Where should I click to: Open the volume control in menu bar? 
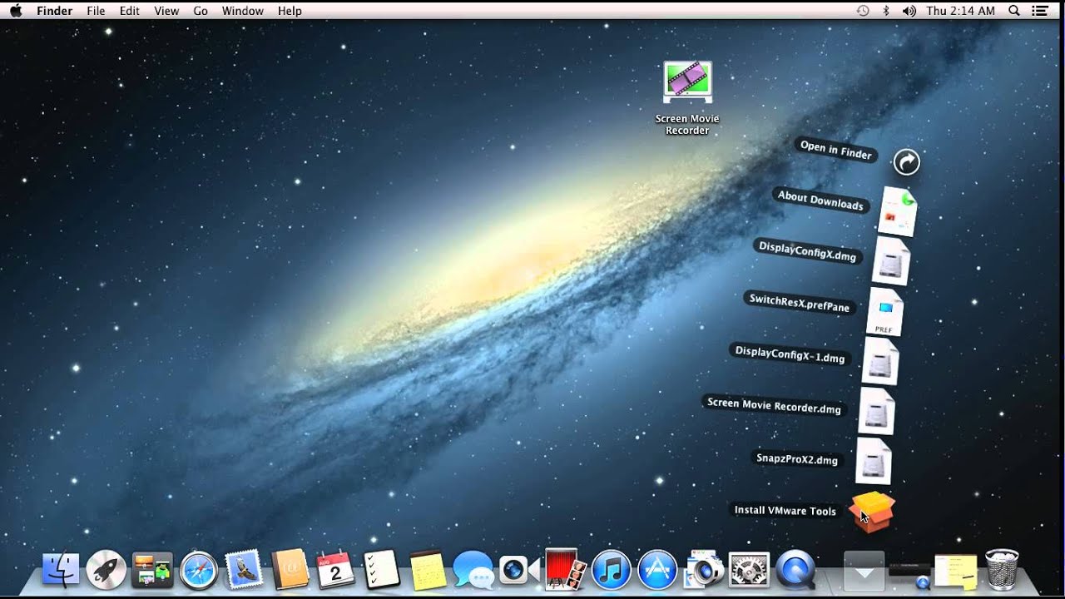[909, 11]
